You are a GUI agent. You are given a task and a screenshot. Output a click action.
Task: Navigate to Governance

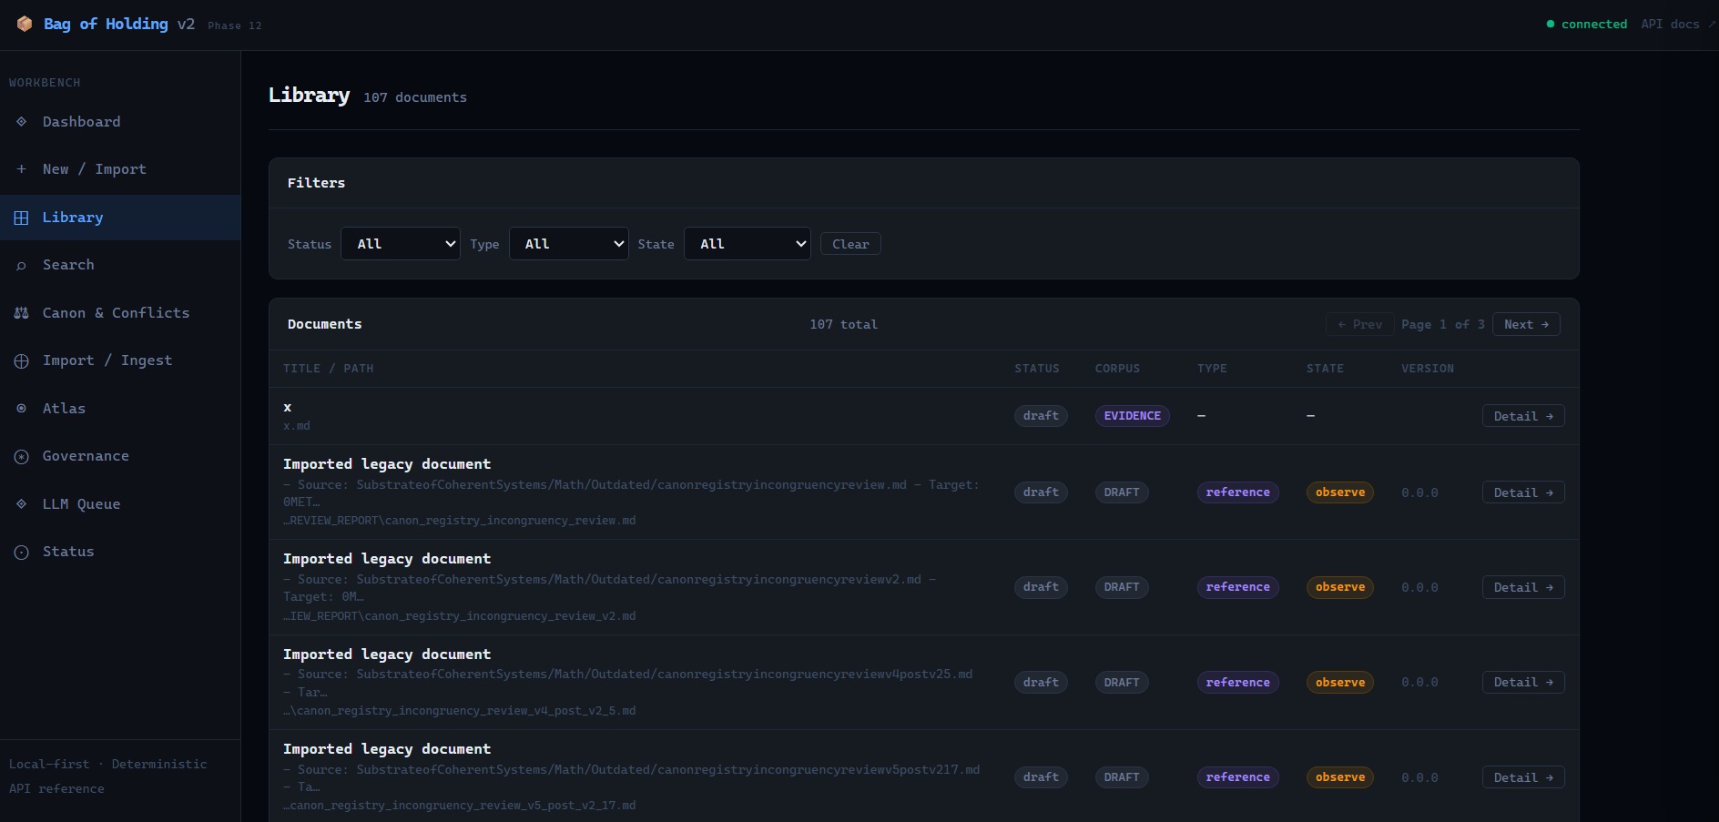point(120,456)
